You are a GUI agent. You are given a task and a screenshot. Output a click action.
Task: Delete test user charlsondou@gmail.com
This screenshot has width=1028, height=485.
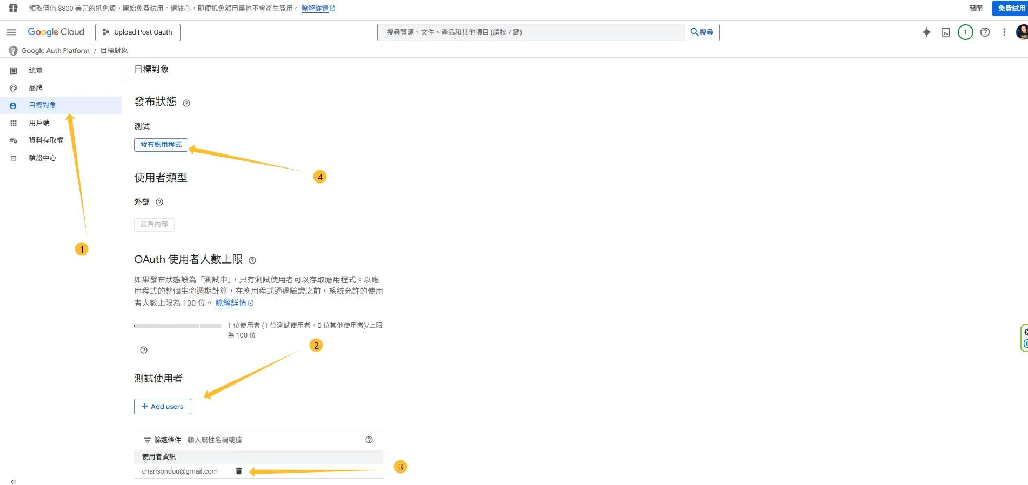(x=239, y=471)
